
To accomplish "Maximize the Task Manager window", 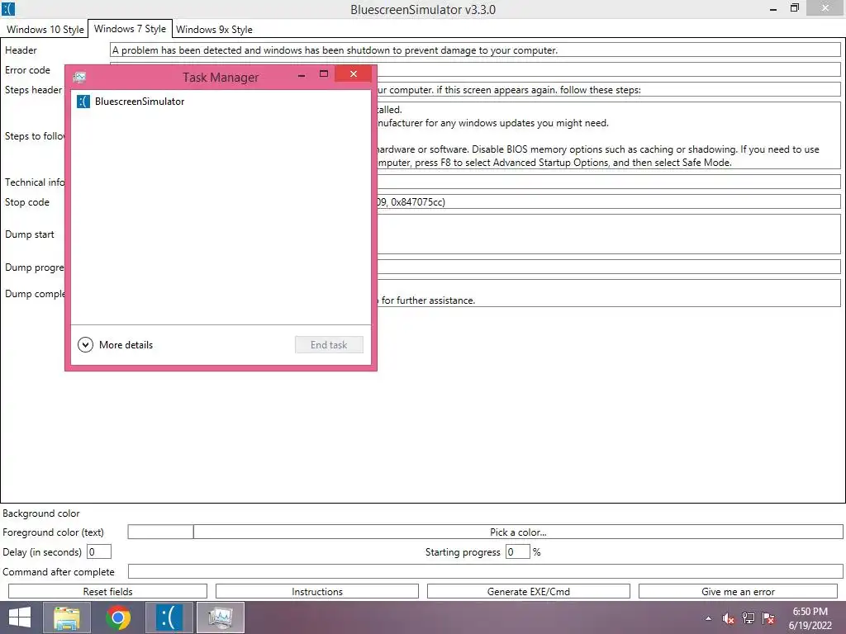I will tap(324, 73).
